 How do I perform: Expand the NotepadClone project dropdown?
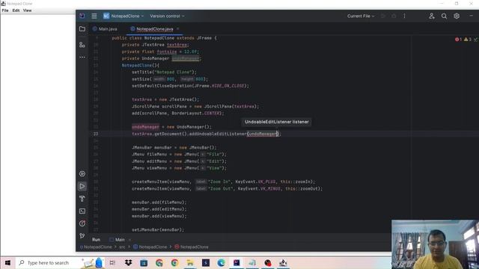point(123,16)
